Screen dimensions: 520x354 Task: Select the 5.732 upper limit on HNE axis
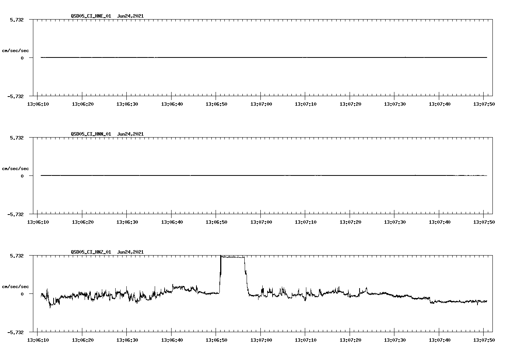click(17, 20)
